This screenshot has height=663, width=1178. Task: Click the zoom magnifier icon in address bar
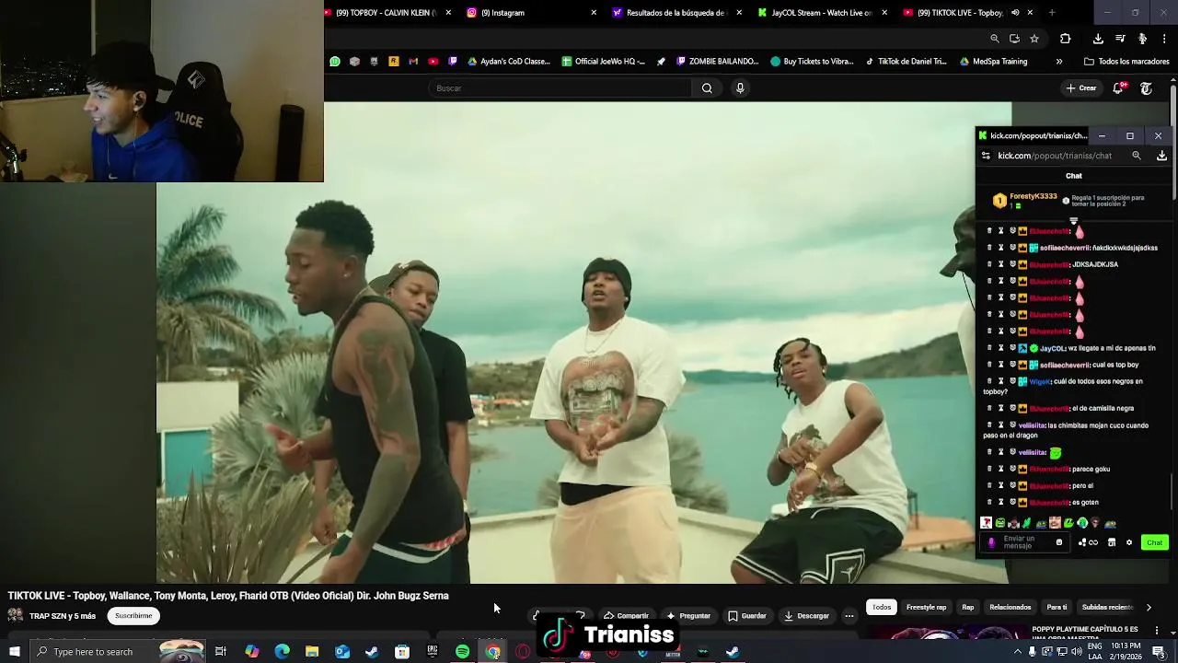coord(995,39)
